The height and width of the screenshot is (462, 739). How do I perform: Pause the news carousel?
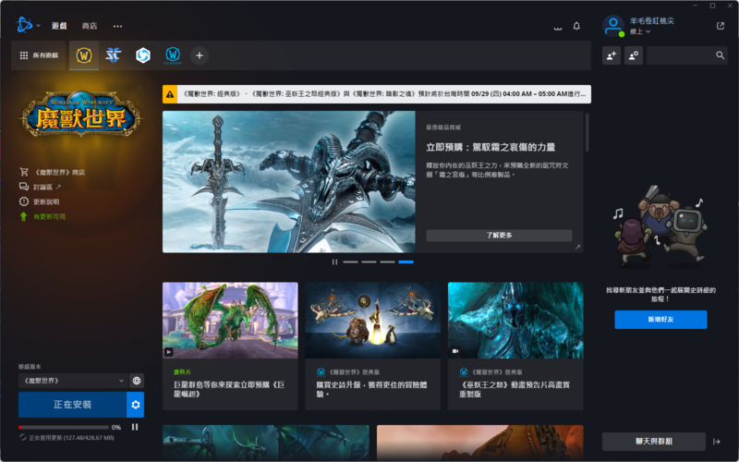tap(334, 262)
